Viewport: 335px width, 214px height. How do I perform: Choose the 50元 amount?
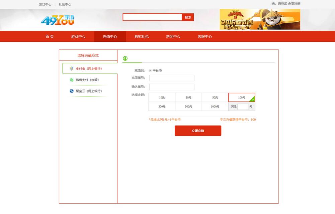click(x=215, y=97)
